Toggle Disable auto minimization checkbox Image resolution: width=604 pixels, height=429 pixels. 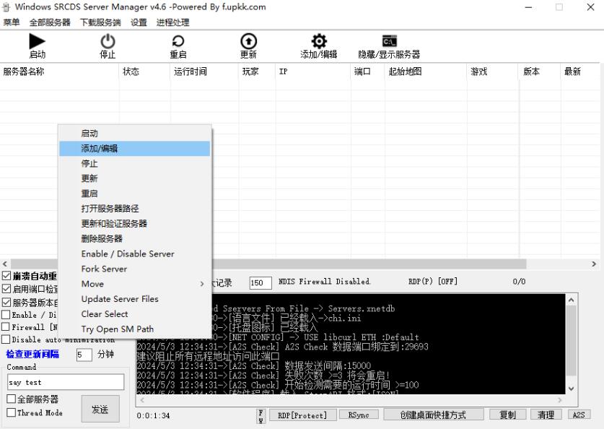coord(6,339)
